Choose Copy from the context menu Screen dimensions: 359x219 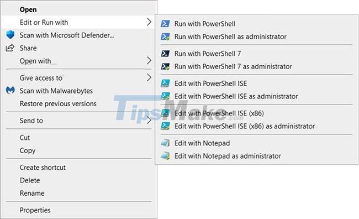(x=78, y=150)
